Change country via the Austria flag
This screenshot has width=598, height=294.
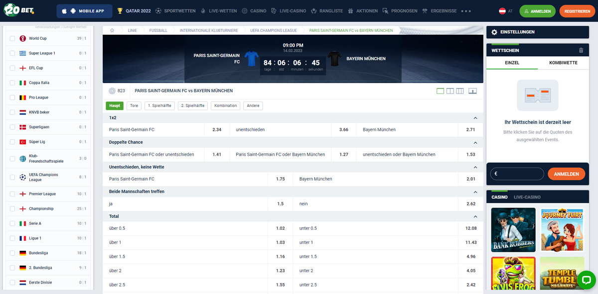(x=502, y=10)
